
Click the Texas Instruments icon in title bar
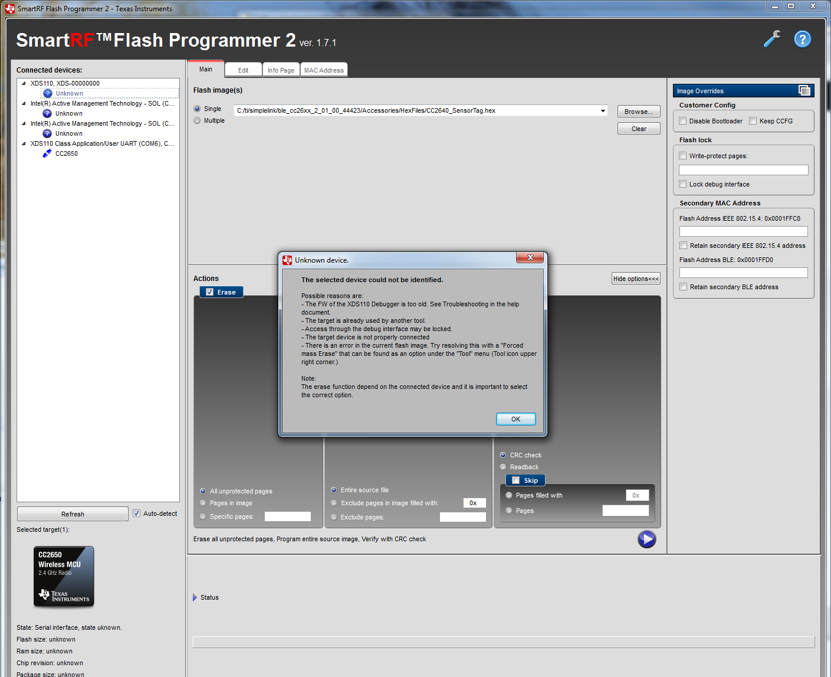pos(10,8)
